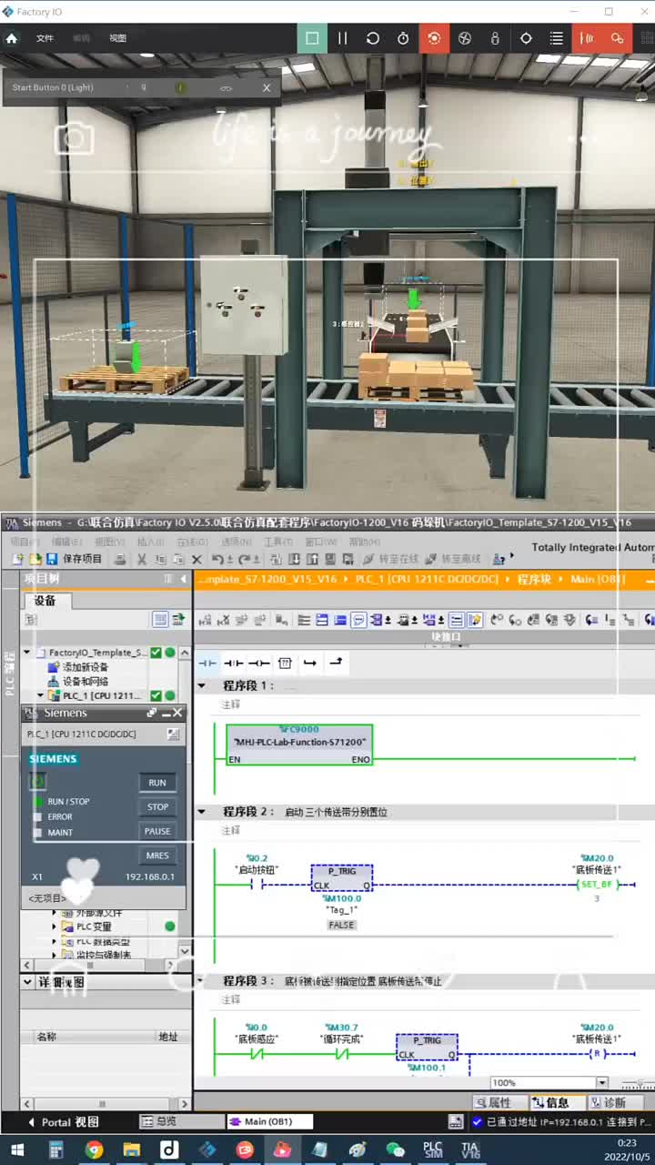Screen dimensions: 655x1165
Task: Collapse the 详细视图 panel
Action: pyautogui.click(x=26, y=982)
